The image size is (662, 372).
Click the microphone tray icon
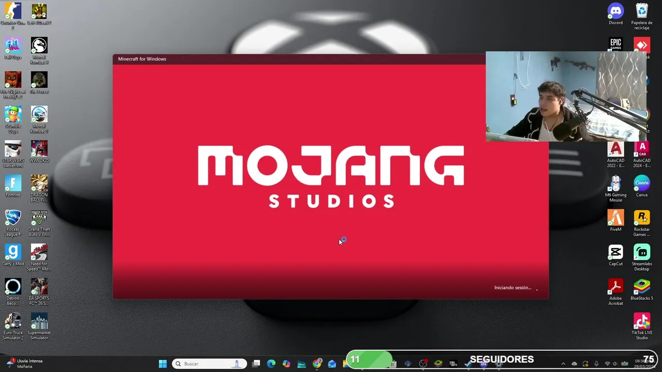click(596, 364)
